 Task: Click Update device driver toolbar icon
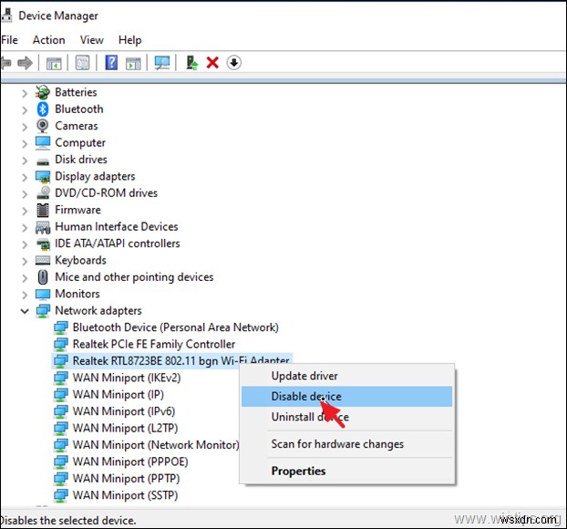[x=191, y=63]
